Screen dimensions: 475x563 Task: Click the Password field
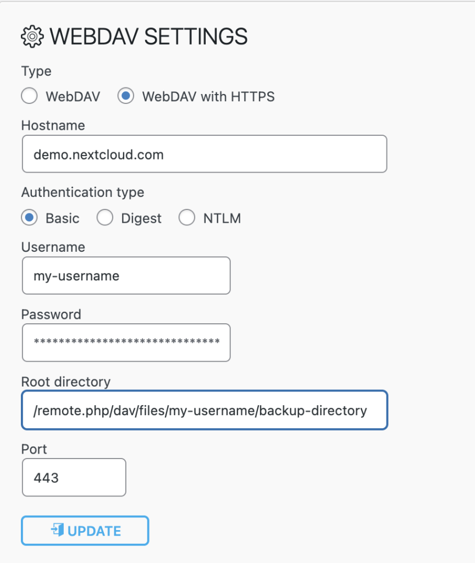(x=126, y=343)
